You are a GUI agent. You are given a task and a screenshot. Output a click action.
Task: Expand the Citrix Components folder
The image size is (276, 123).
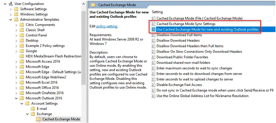click(x=16, y=25)
